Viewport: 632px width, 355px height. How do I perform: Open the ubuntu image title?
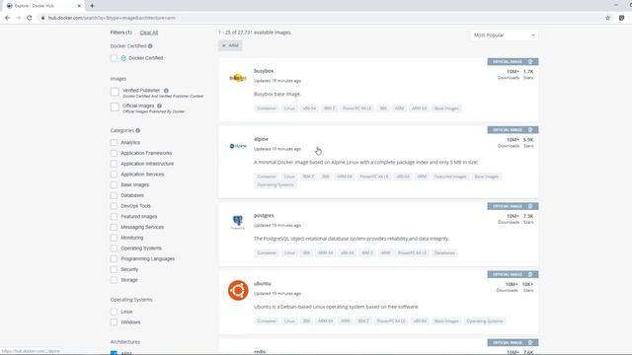pos(262,283)
